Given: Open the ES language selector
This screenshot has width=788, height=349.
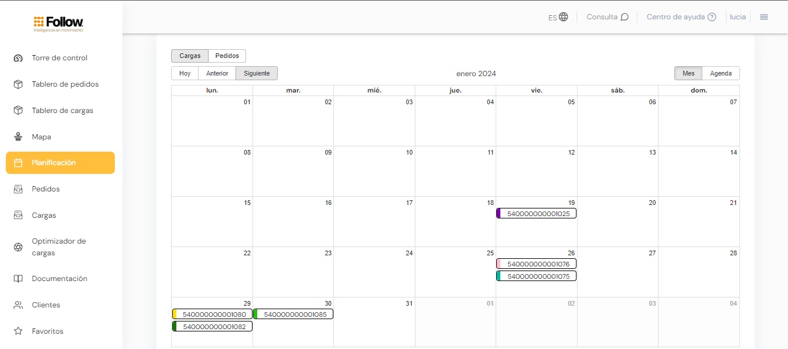Looking at the screenshot, I should coord(558,17).
